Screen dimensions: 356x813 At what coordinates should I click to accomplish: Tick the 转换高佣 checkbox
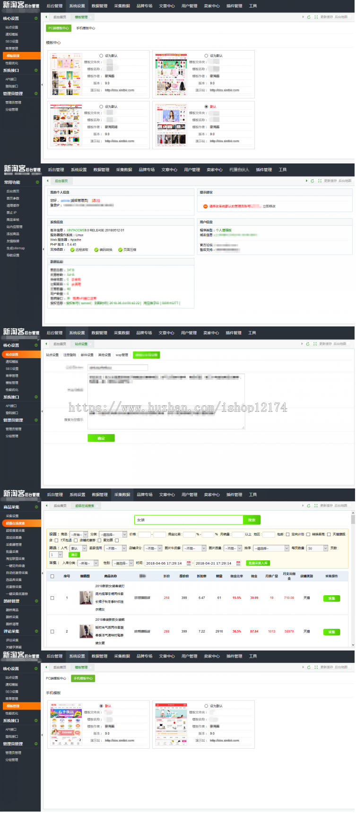329,535
